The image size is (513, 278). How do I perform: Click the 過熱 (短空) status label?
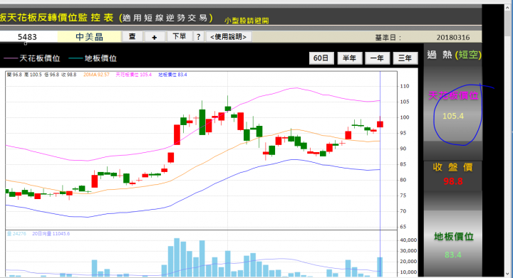[x=454, y=55]
